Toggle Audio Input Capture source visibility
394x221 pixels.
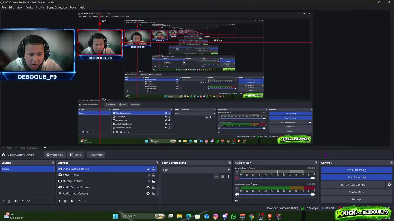(x=148, y=193)
